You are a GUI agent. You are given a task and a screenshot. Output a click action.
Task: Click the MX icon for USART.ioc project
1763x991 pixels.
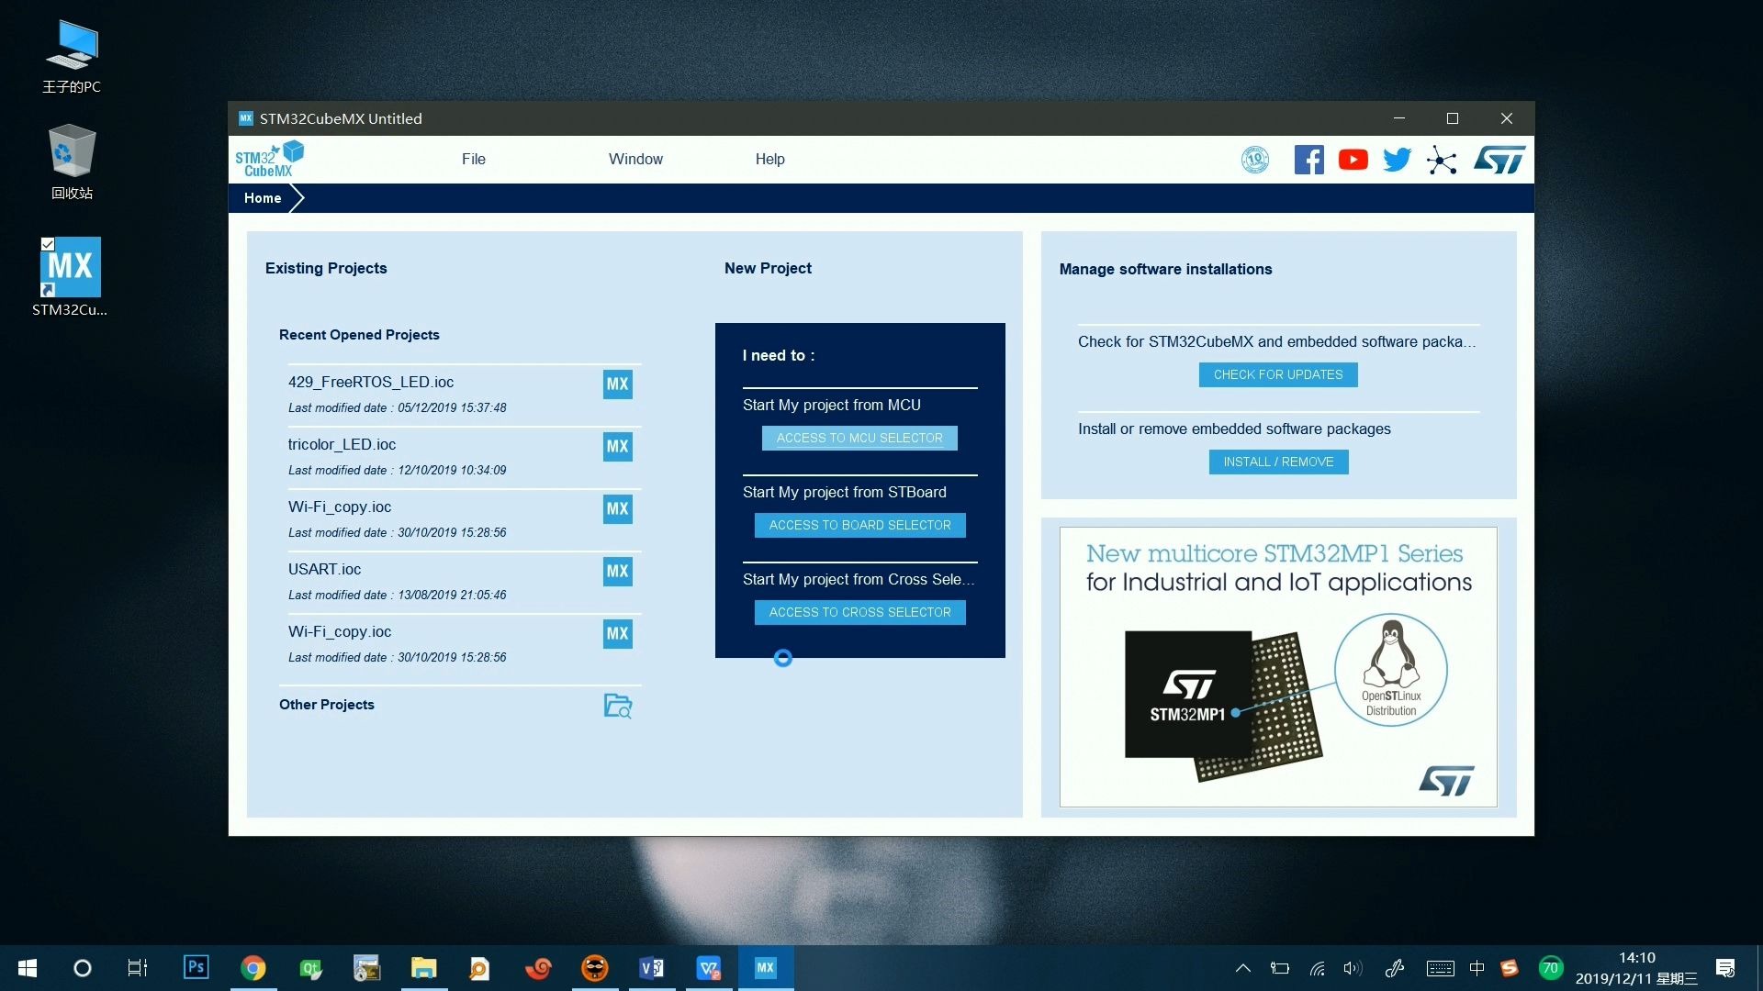[618, 571]
